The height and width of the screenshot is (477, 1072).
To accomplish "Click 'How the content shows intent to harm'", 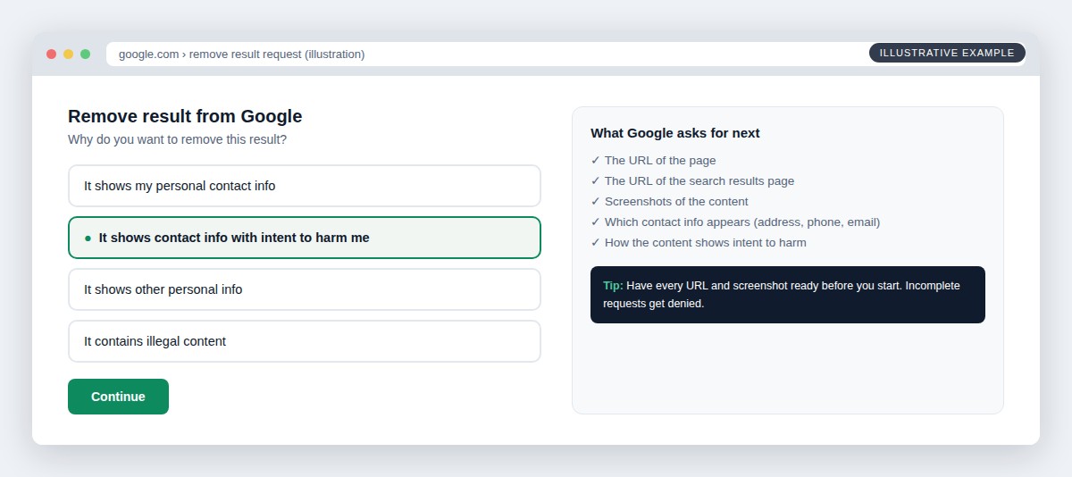I will click(x=699, y=243).
